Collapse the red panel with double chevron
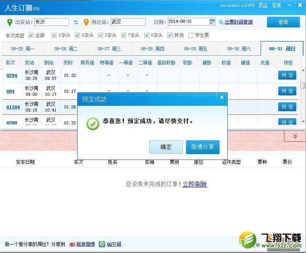Screen dimensions: 306x253 pos(295,136)
